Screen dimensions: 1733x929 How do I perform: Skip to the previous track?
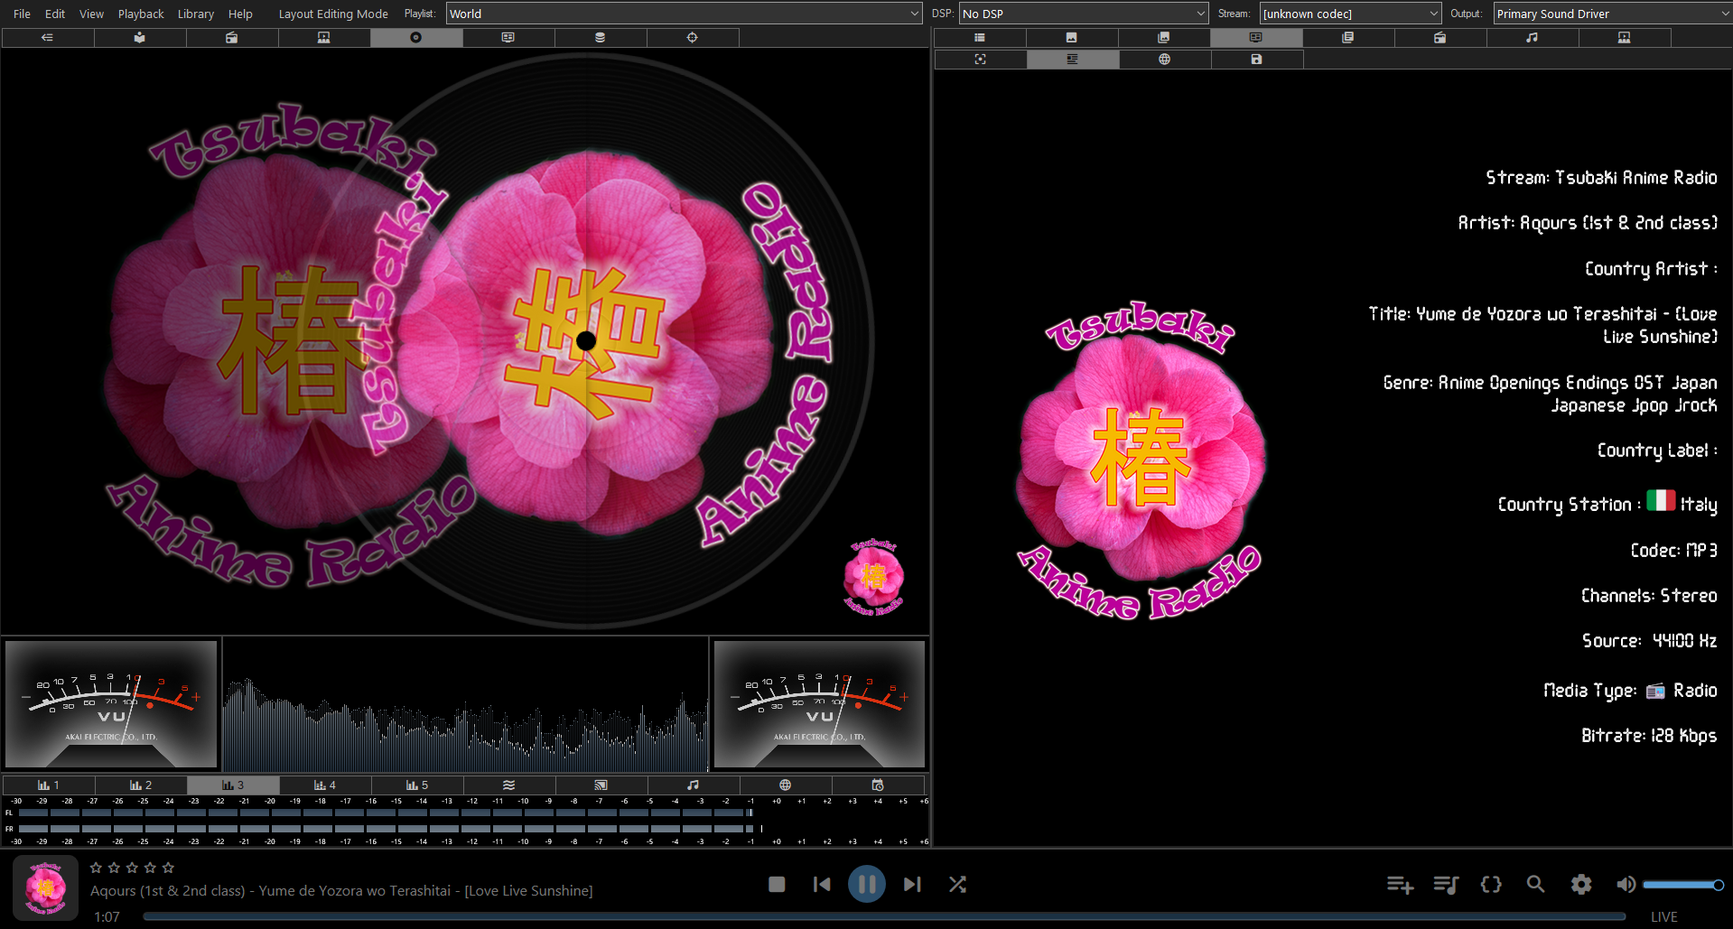click(x=822, y=885)
